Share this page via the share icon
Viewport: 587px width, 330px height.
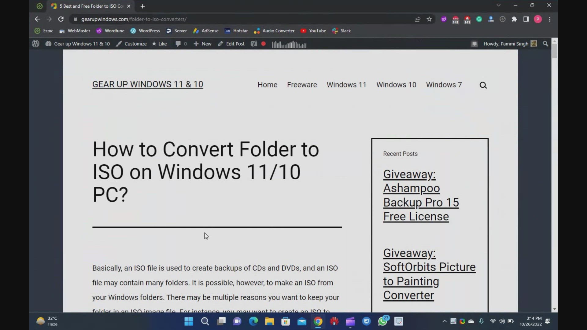tap(417, 19)
